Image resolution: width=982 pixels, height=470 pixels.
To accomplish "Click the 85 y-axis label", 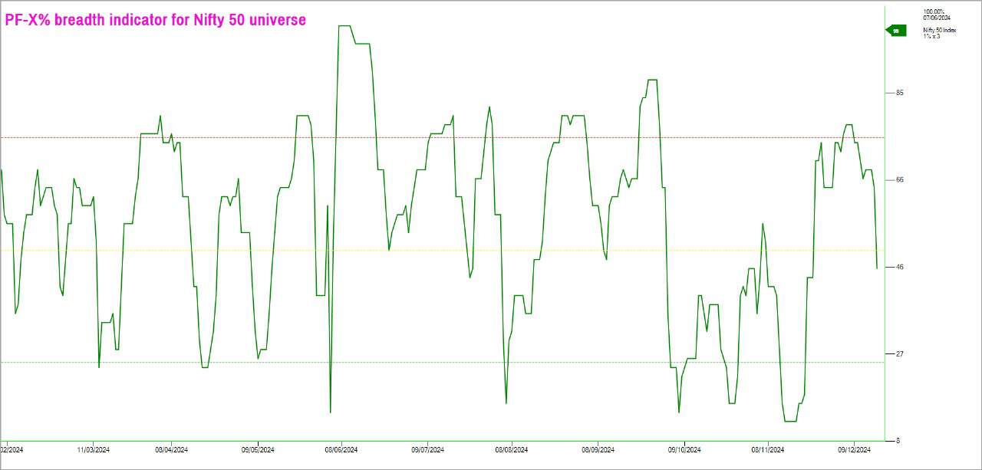I will 900,93.
